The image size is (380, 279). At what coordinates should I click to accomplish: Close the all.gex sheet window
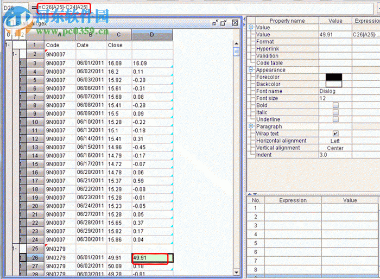click(235, 22)
